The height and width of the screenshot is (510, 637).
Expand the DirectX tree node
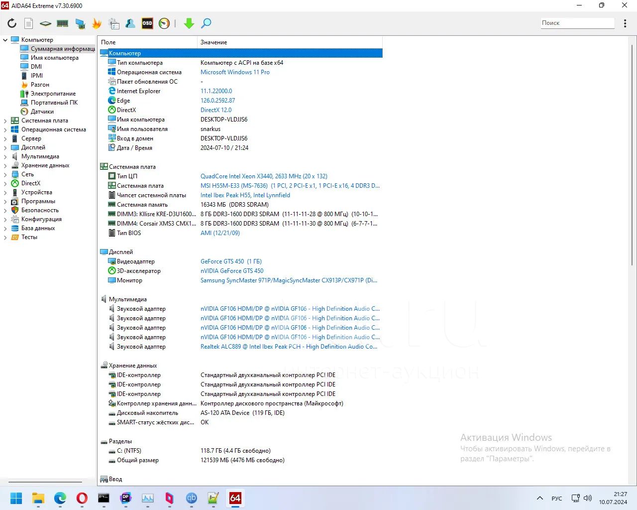5,183
